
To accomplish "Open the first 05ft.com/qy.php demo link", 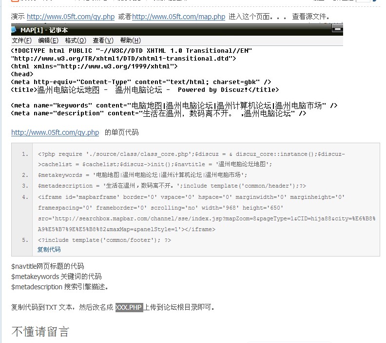I will (71, 17).
